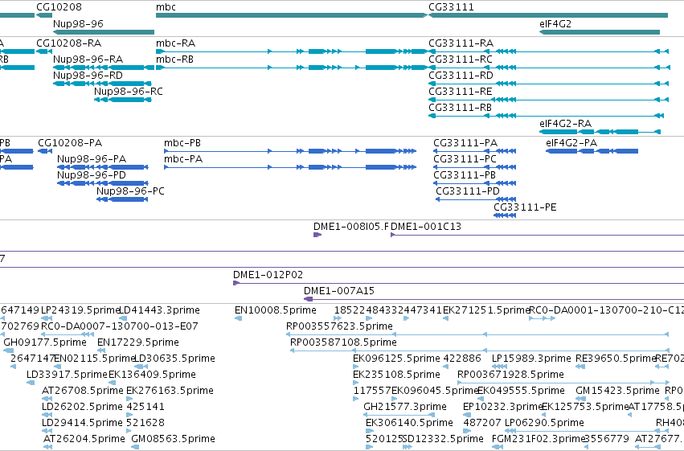
Task: Select transcript eIF4G2-RA
Action: pyautogui.click(x=600, y=132)
